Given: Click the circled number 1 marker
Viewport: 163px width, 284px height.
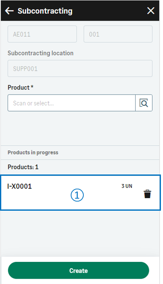Looking at the screenshot, I should tap(77, 195).
